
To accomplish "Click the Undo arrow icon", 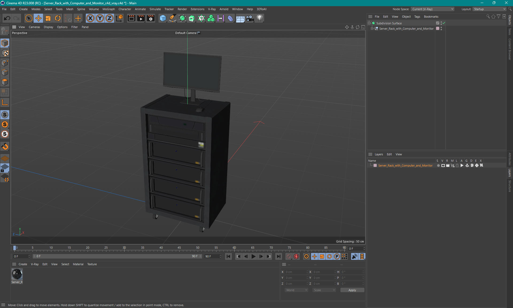I will click(x=7, y=18).
